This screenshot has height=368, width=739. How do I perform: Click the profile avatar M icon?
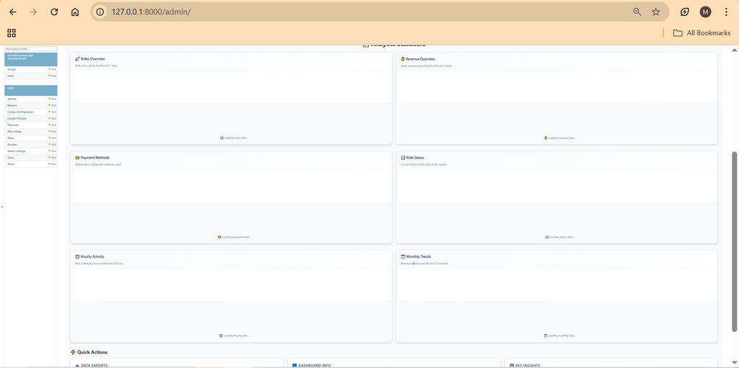tap(705, 12)
